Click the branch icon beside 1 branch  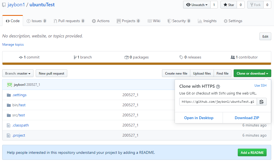pyautogui.click(x=75, y=57)
